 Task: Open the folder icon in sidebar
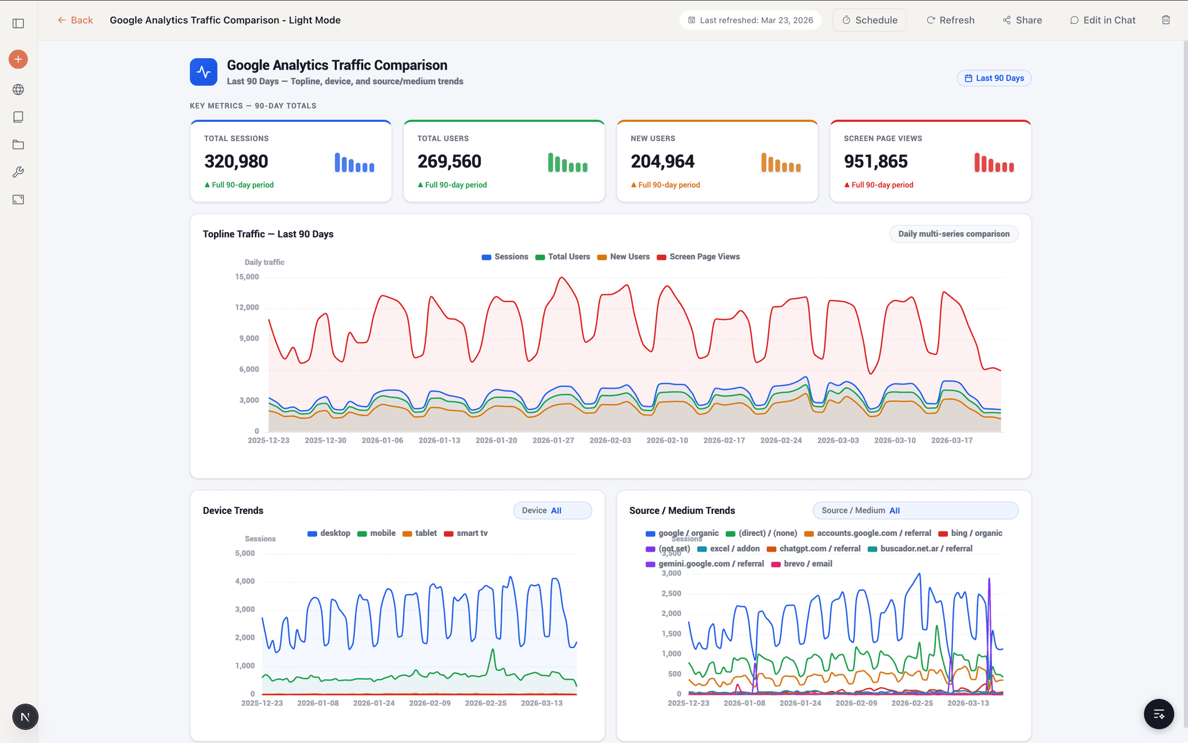18,144
